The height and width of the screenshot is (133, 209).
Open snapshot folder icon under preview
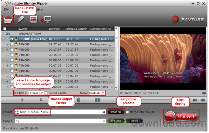click(x=203, y=100)
